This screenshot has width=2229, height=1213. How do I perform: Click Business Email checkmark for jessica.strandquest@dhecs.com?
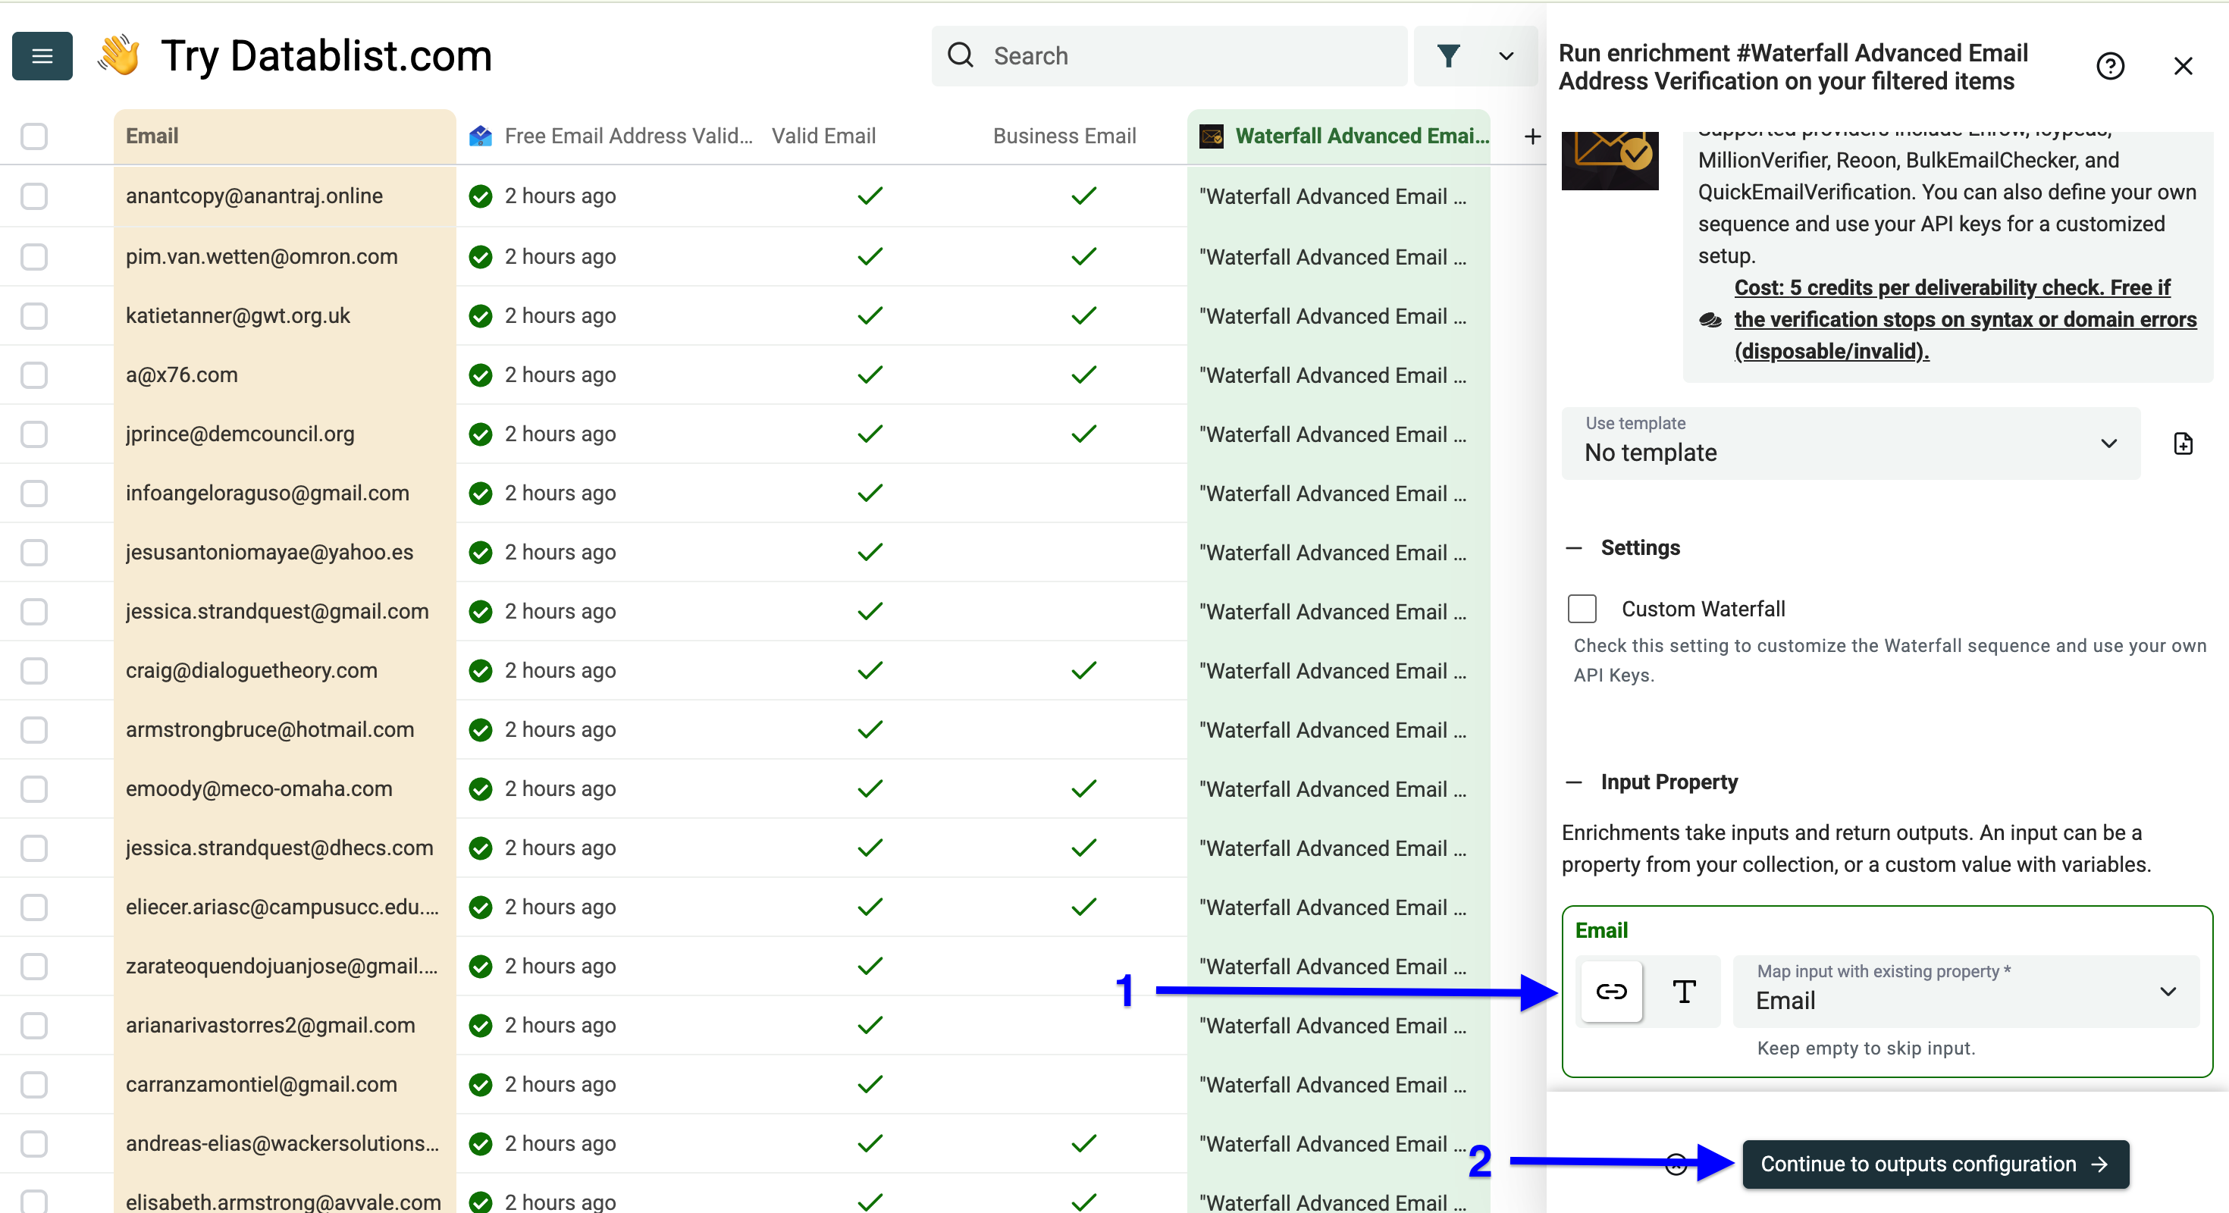(x=1083, y=848)
